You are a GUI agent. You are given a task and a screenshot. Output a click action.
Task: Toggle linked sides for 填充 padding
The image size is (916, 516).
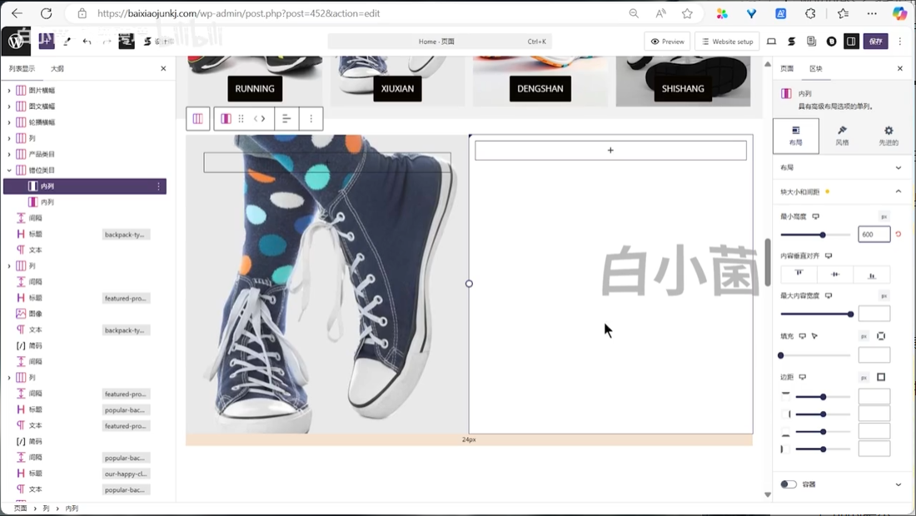point(881,336)
